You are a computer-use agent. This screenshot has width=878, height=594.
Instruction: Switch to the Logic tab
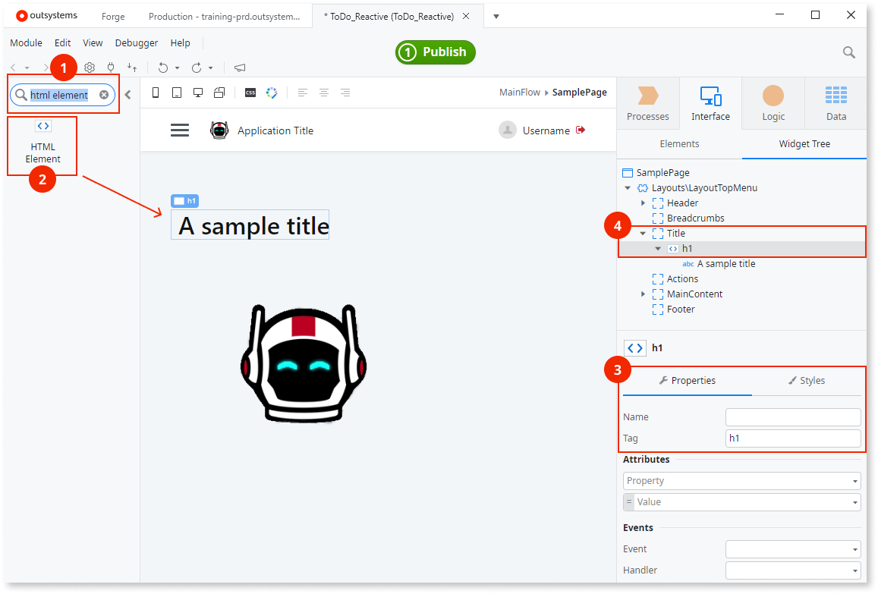(773, 102)
